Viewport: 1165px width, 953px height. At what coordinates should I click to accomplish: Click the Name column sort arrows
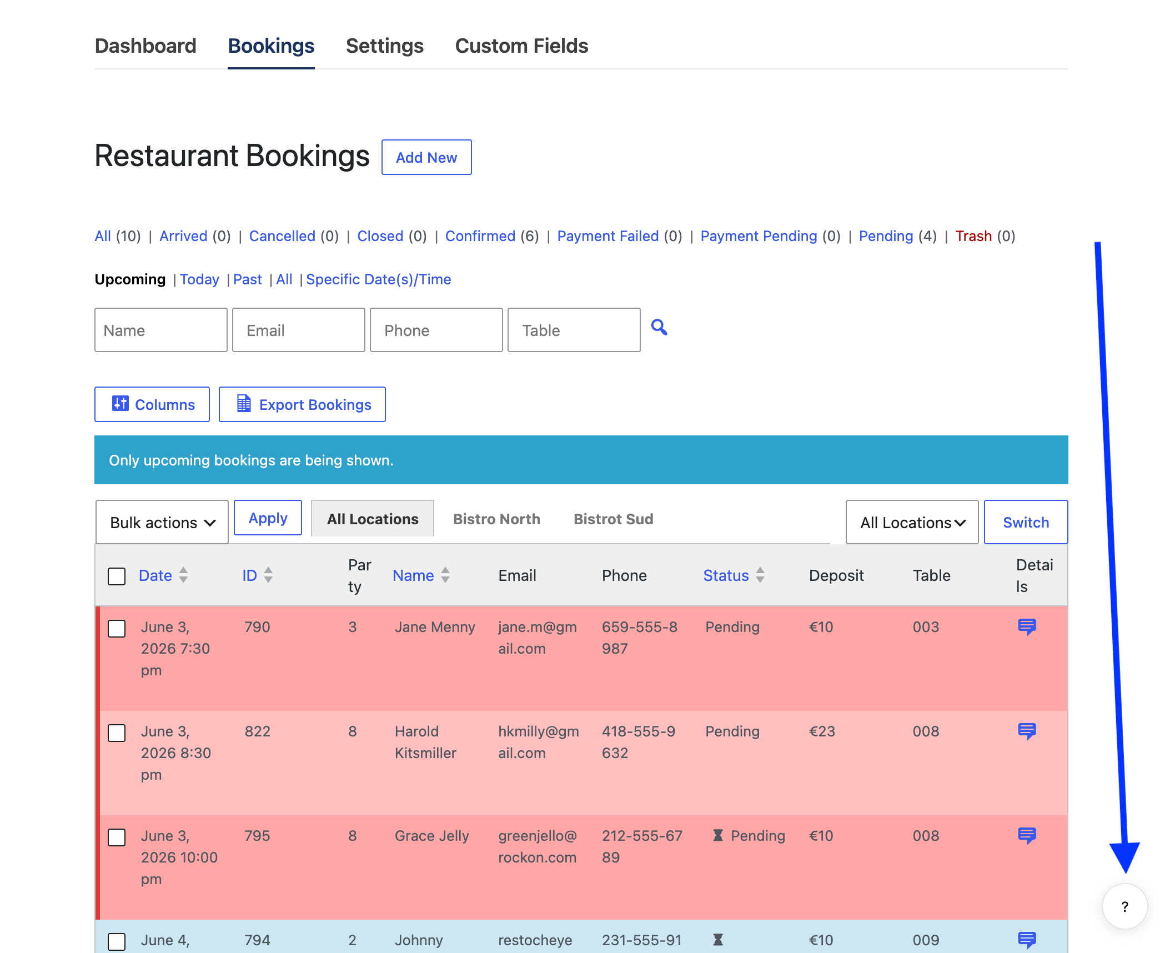tap(445, 575)
